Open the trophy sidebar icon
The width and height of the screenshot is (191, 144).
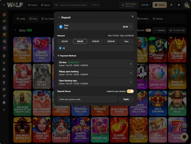[x=4, y=96]
